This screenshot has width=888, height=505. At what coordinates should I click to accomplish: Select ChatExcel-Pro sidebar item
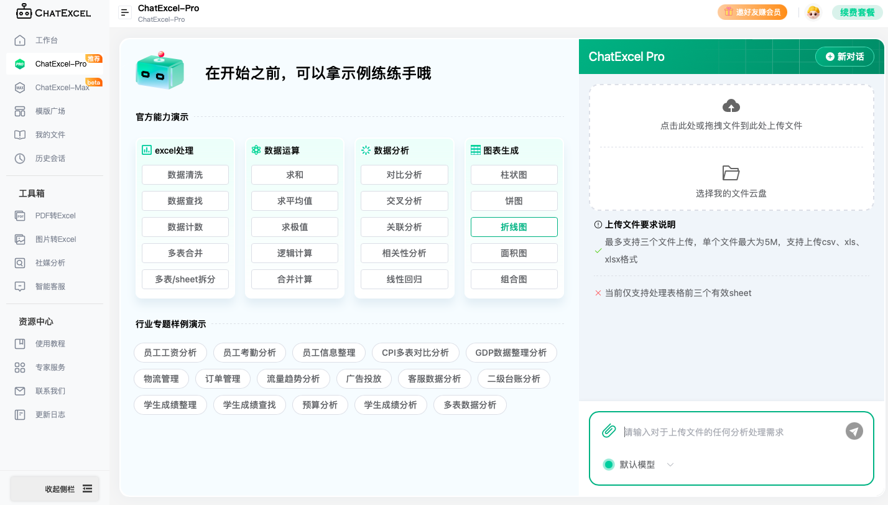[55, 64]
